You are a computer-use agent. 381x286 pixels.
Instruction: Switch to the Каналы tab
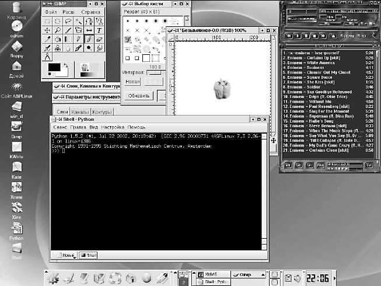click(x=80, y=112)
